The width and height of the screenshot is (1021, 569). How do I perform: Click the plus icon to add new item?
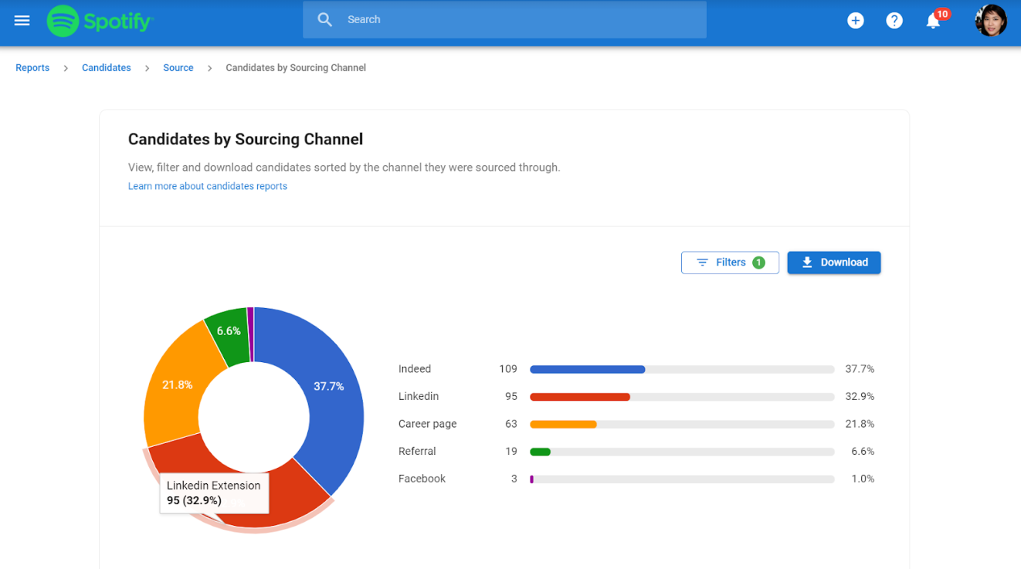tap(855, 20)
